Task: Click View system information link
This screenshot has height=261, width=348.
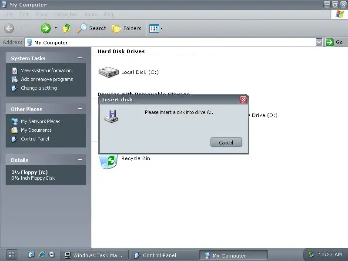Action: point(46,70)
